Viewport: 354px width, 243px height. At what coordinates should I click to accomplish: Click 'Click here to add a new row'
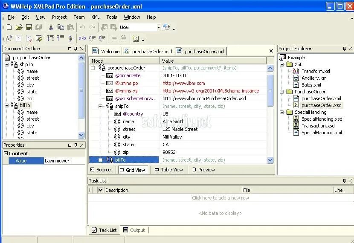coord(221,198)
